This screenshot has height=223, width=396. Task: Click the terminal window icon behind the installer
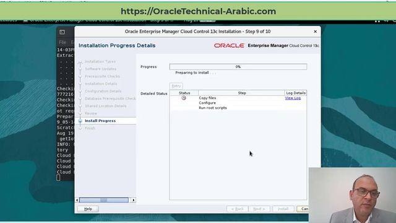[62, 32]
